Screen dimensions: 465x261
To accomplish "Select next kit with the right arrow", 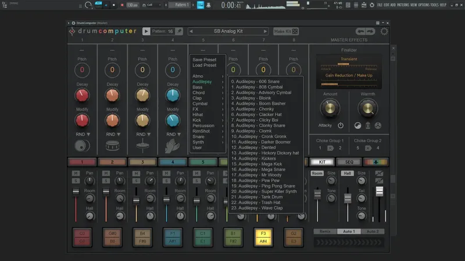I will point(265,31).
